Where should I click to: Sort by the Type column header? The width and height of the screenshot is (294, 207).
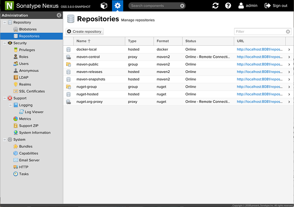tap(139, 41)
